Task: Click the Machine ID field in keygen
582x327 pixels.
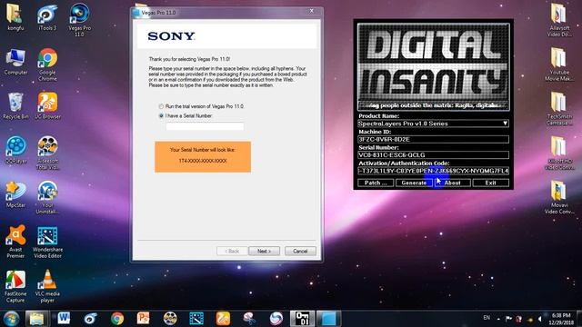Action: click(433, 139)
